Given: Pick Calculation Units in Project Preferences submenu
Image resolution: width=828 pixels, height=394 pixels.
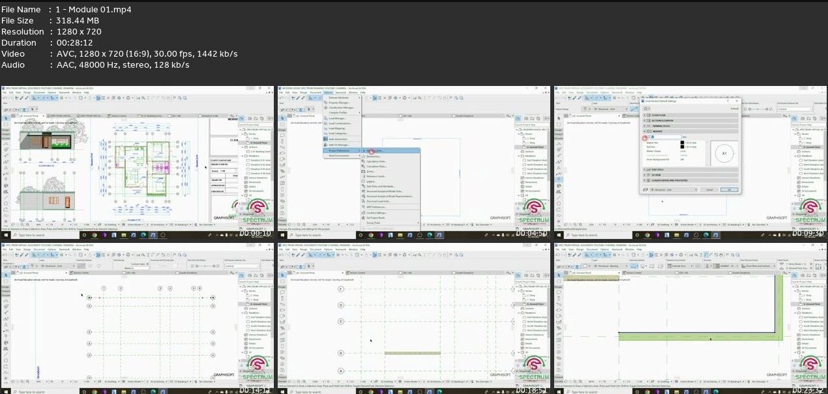Looking at the screenshot, I should (x=391, y=162).
